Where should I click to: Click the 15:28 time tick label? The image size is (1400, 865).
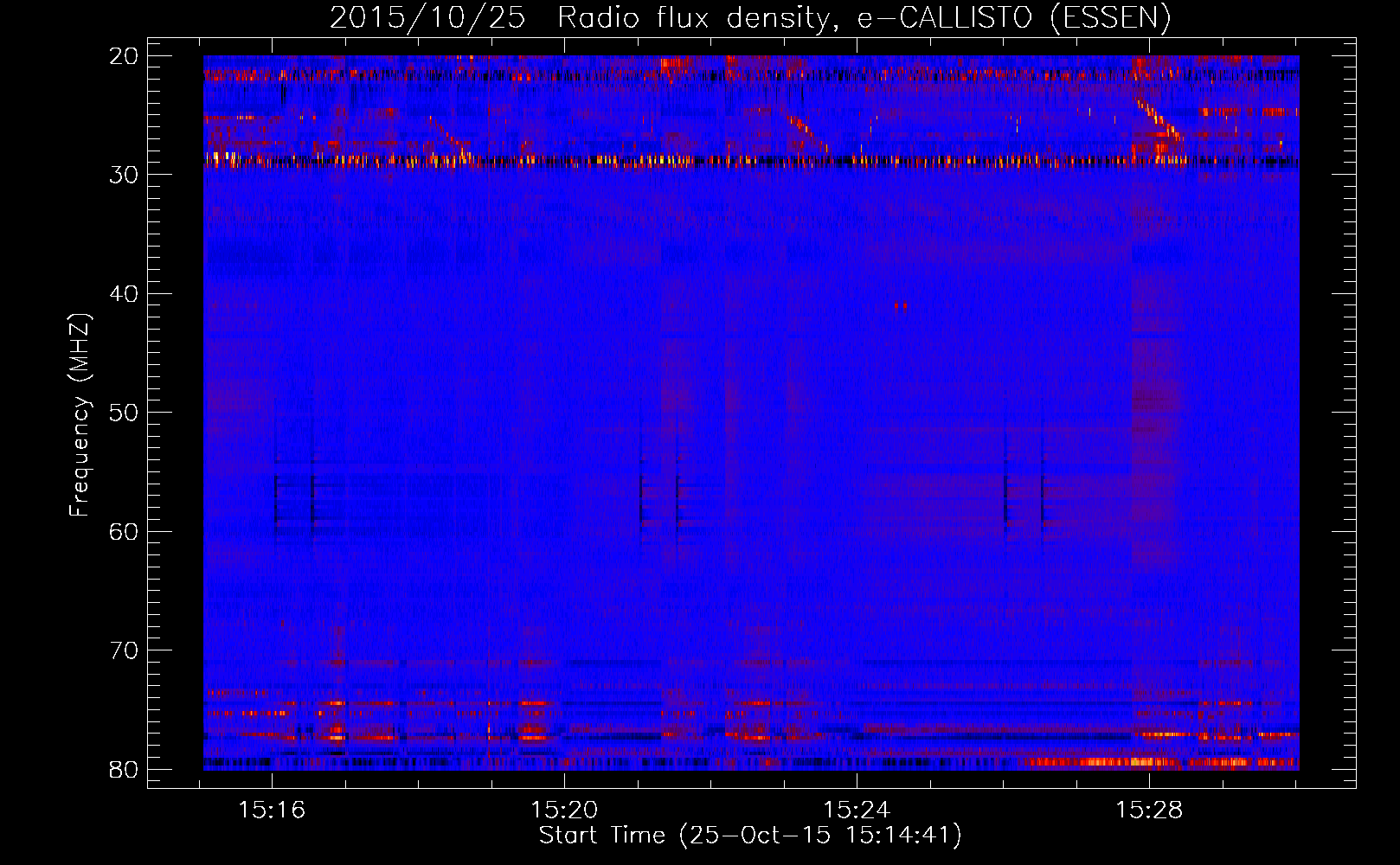point(1149,811)
